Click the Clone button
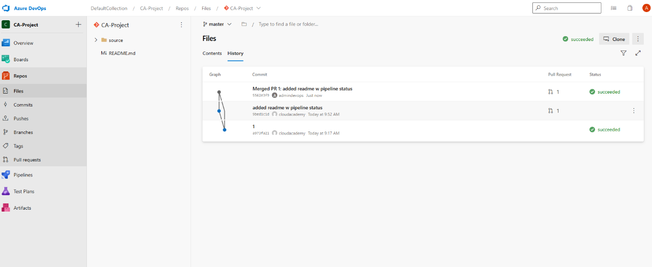Screen dimensions: 652x267 pyautogui.click(x=614, y=39)
